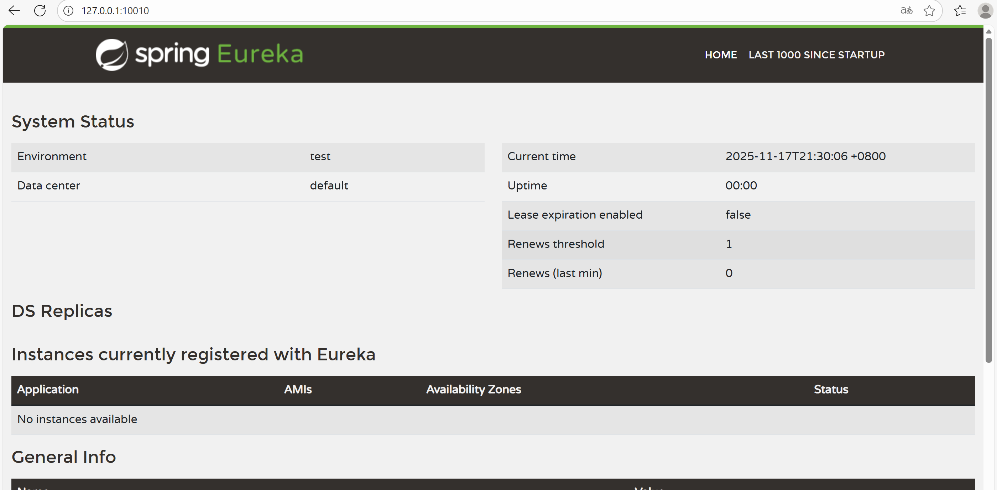
Task: Open the HOME navigation link
Action: coord(721,55)
